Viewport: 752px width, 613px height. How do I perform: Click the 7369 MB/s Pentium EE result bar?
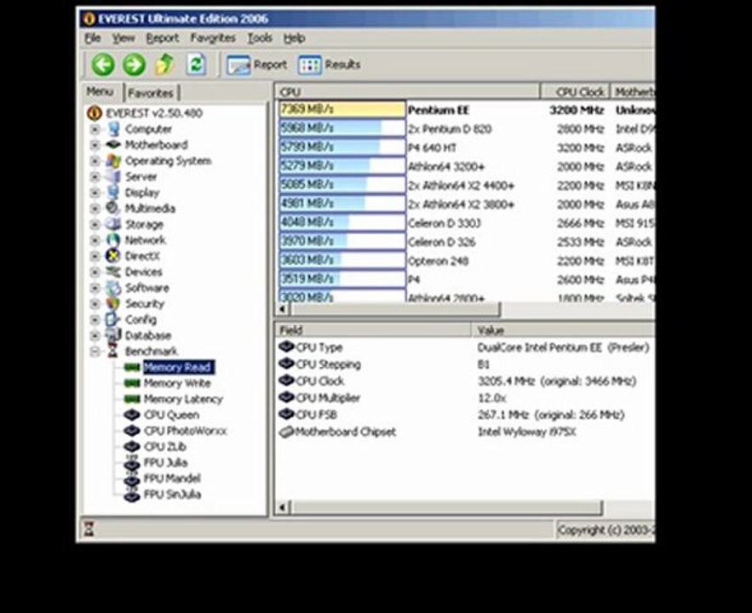point(342,109)
